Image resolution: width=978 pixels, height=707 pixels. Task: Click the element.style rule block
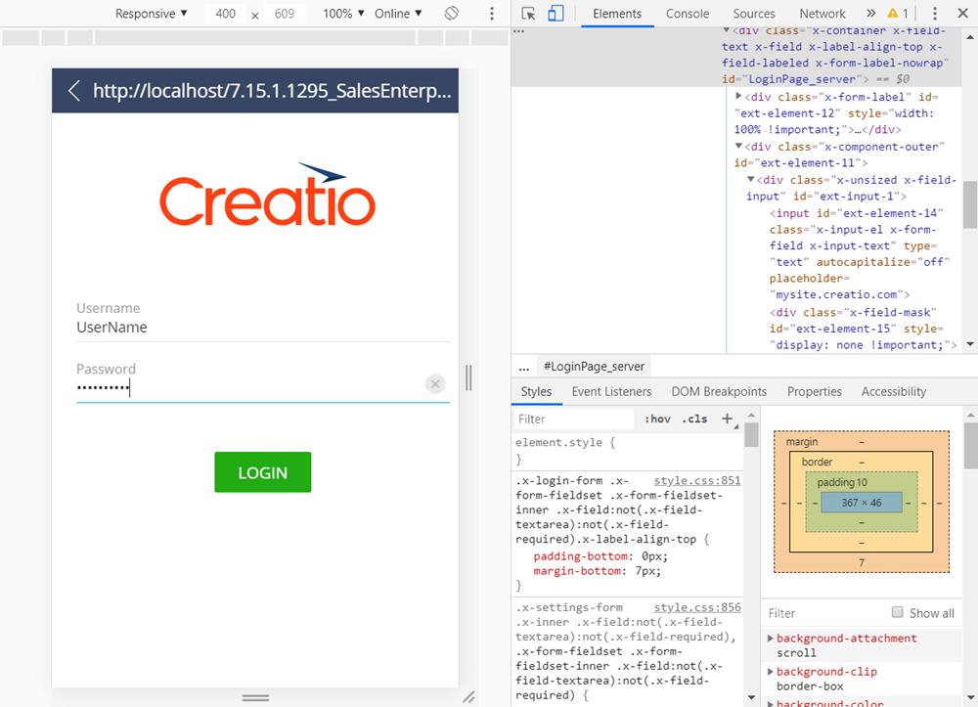[628, 450]
